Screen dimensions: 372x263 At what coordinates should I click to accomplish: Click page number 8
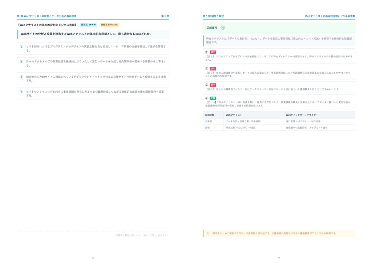[93, 258]
